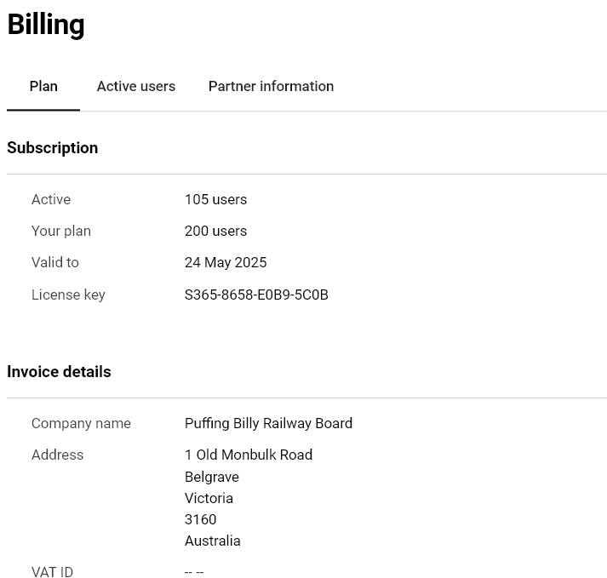
Task: Click the Australia country line
Action: (213, 541)
